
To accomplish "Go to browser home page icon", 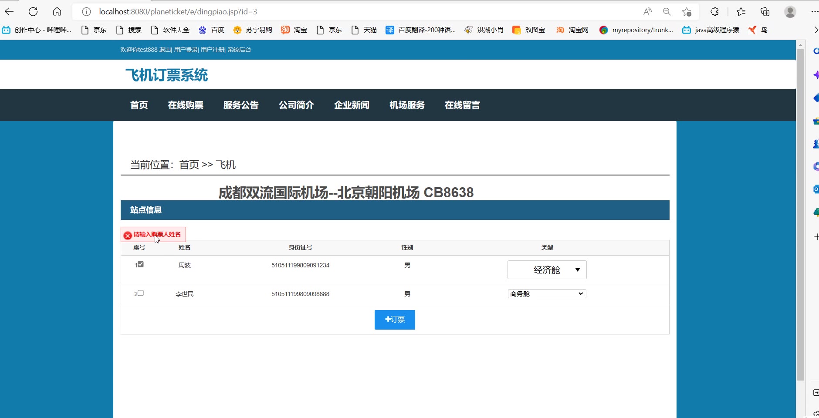I will coord(57,12).
